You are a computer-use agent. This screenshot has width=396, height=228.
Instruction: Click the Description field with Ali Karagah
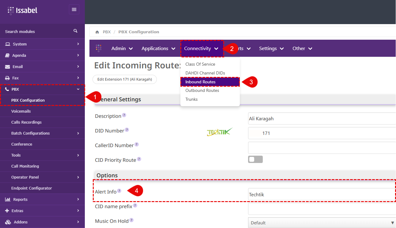(x=322, y=118)
